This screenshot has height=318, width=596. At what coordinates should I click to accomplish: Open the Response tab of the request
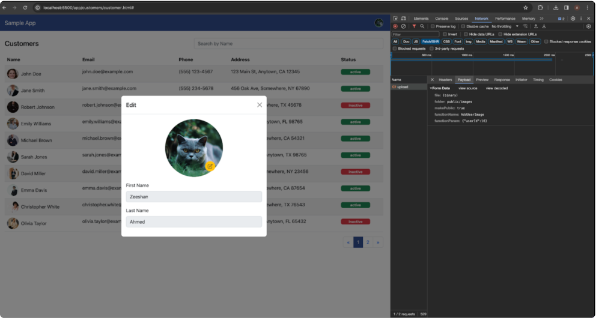502,80
